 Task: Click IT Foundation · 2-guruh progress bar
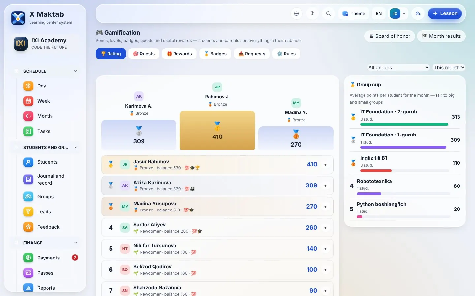tap(404, 125)
